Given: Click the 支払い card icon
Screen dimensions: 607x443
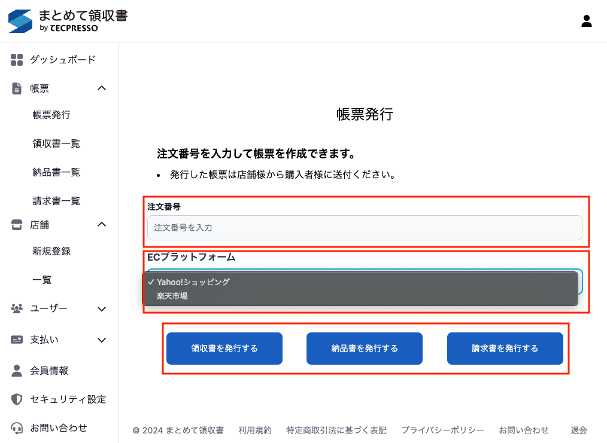Looking at the screenshot, I should pos(17,340).
